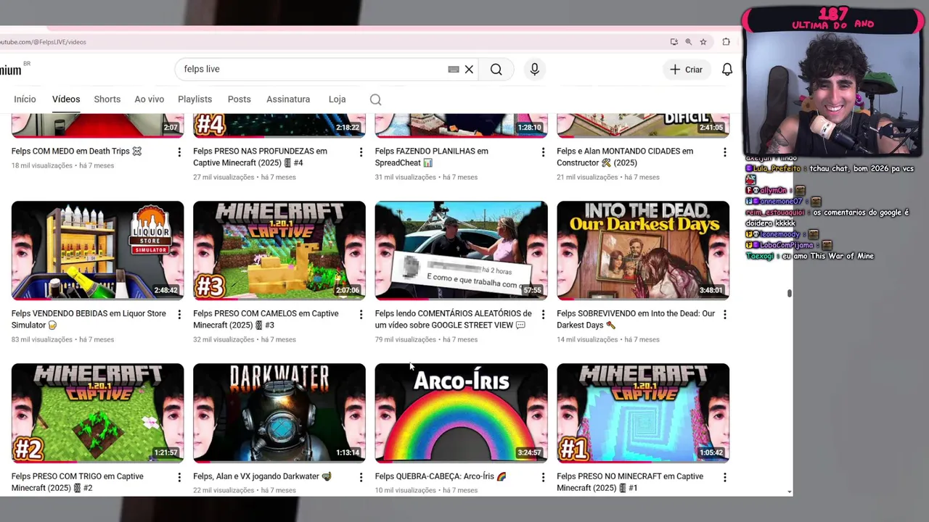The image size is (929, 522).
Task: Open 'Felps PRESO NO MINECRAFT' title
Action: 630,482
